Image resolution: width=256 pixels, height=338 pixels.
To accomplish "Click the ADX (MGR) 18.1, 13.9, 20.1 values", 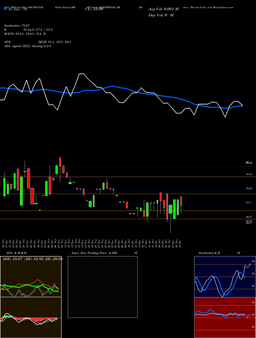I will (x=54, y=42).
